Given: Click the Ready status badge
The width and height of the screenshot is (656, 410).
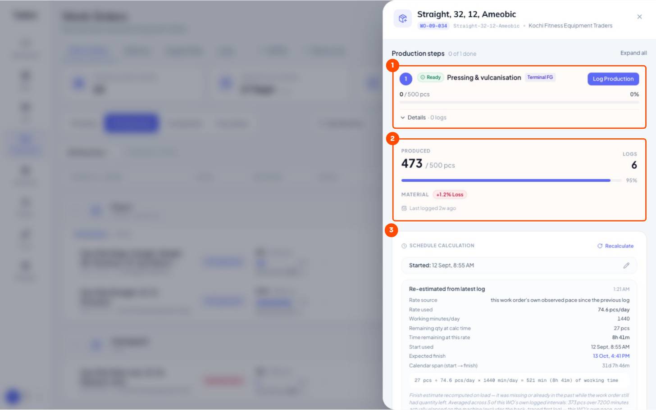Looking at the screenshot, I should [x=431, y=77].
